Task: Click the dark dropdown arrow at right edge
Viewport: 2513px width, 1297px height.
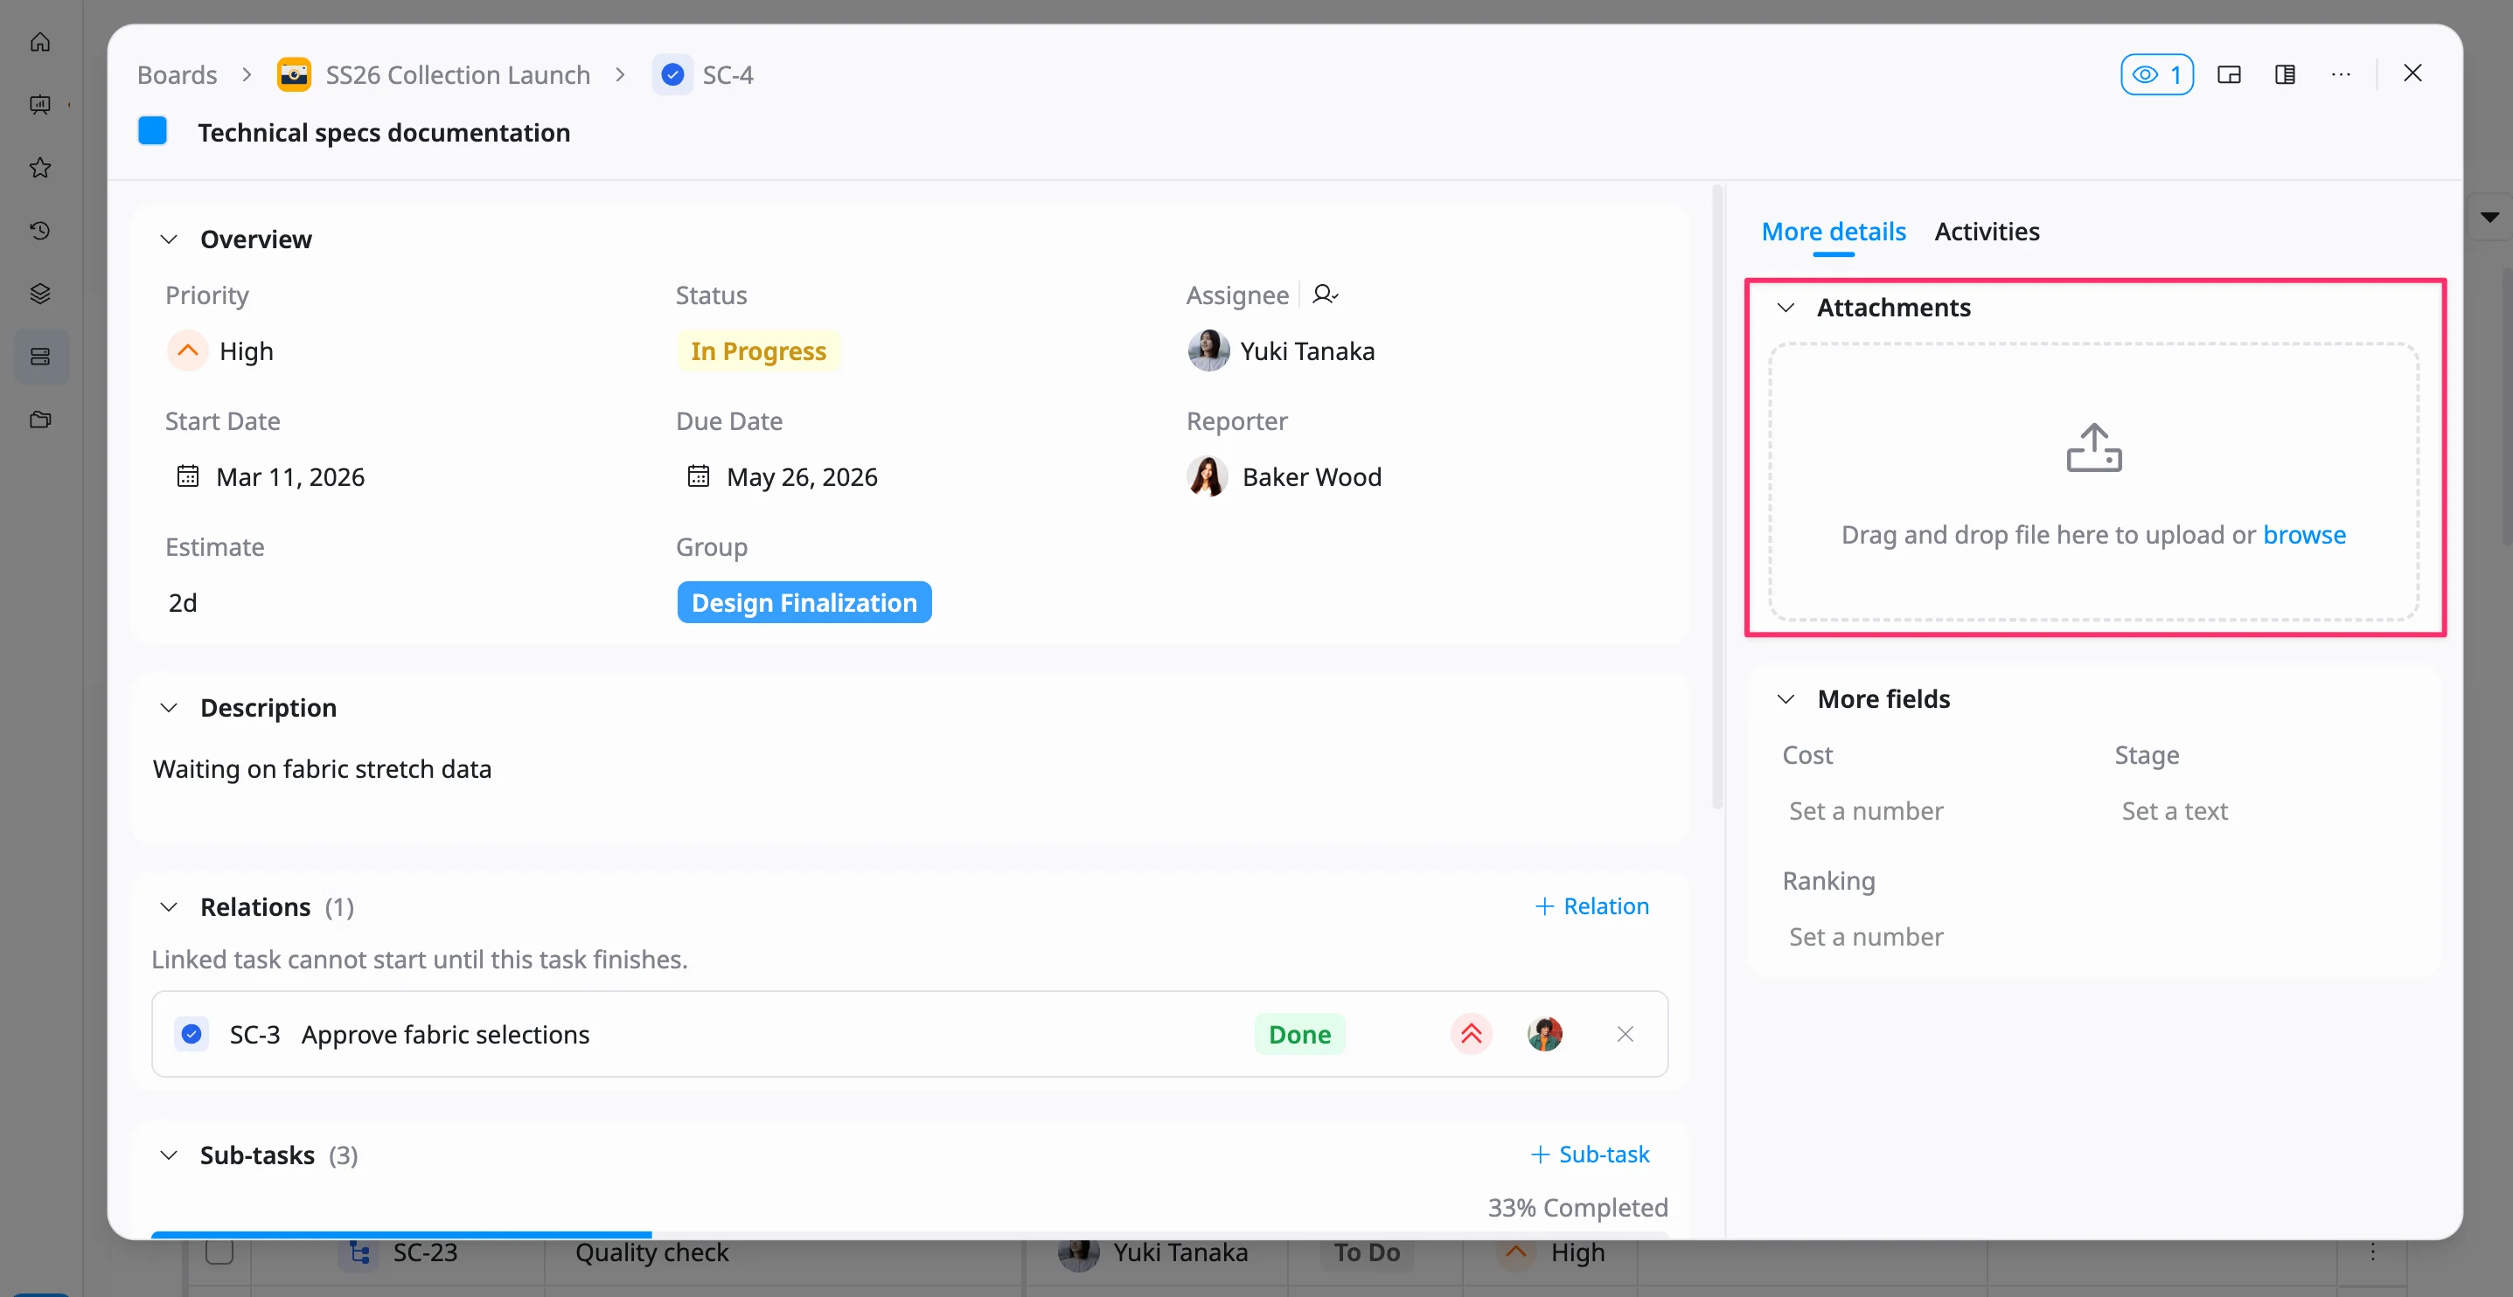Action: point(2489,218)
